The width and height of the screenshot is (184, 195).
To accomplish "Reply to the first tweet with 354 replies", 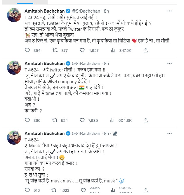I will pyautogui.click(x=27, y=50).
